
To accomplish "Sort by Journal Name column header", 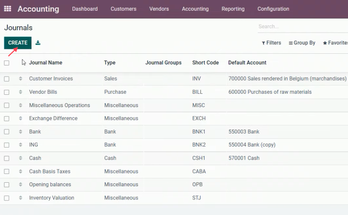I will tap(45, 63).
